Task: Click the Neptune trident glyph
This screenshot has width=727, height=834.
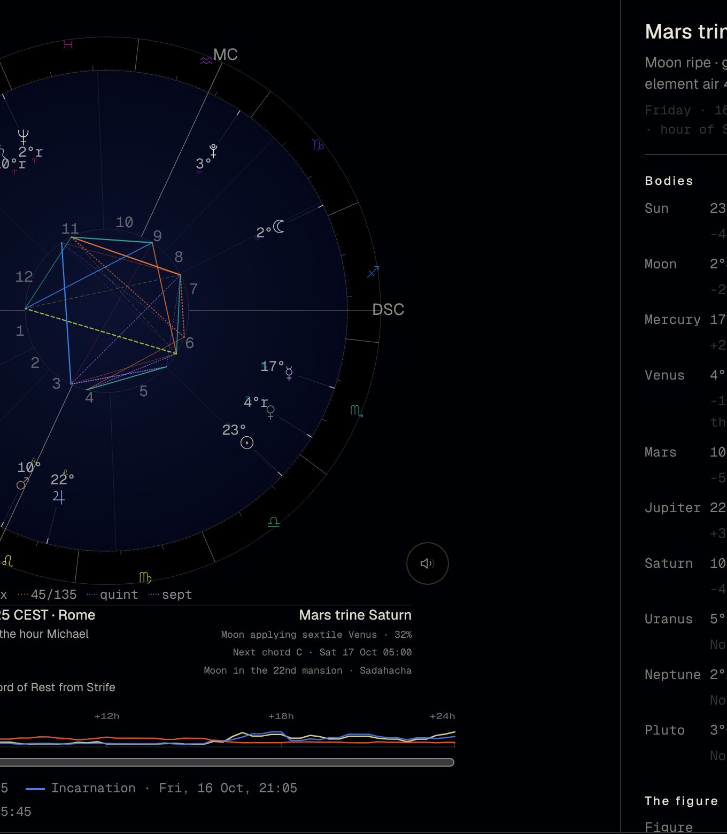Action: [x=23, y=137]
